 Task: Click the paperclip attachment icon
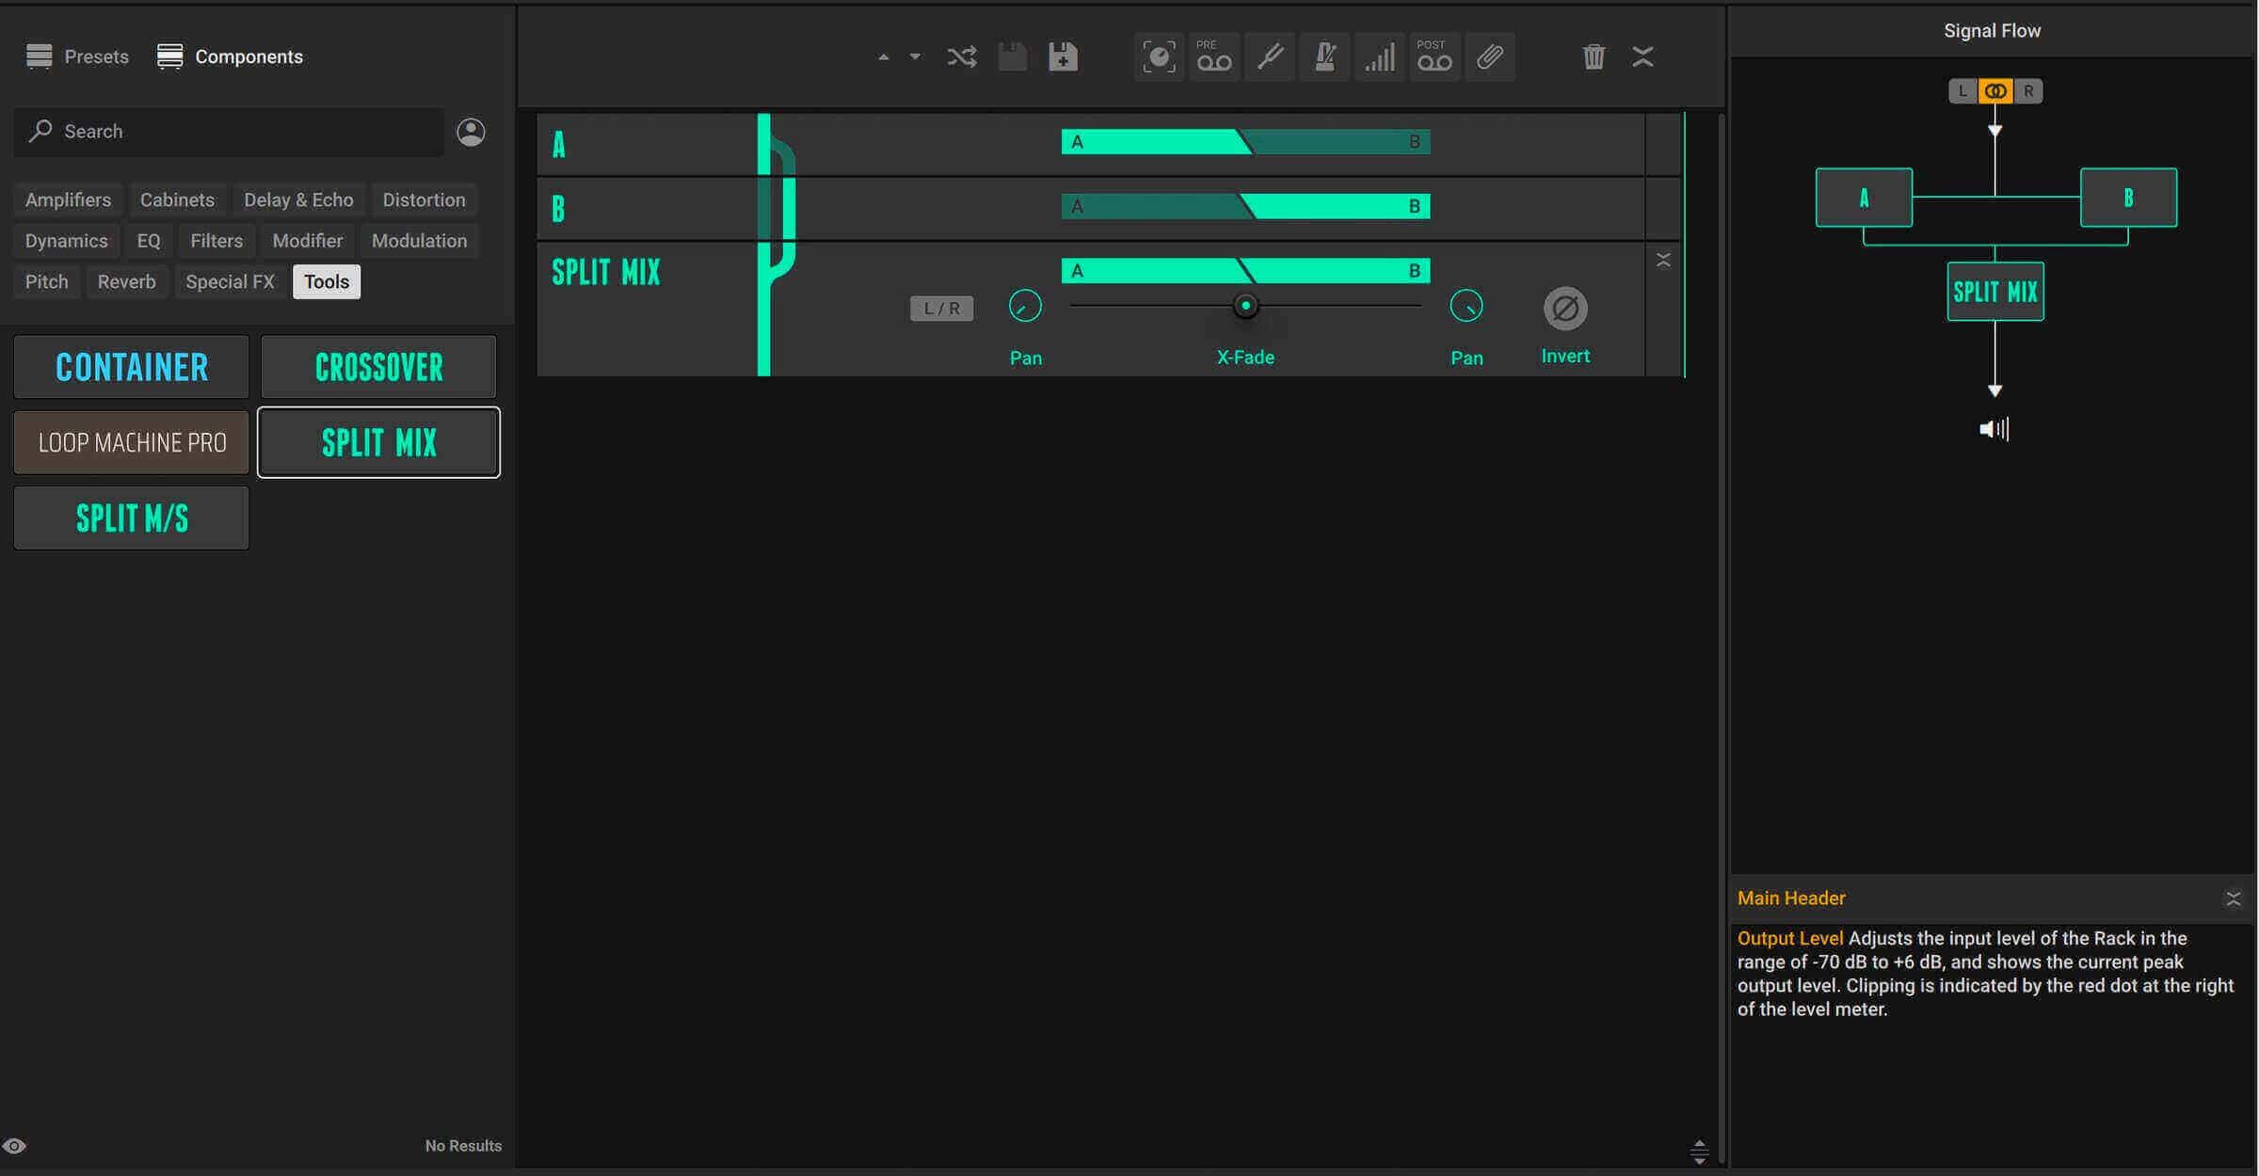pos(1490,57)
